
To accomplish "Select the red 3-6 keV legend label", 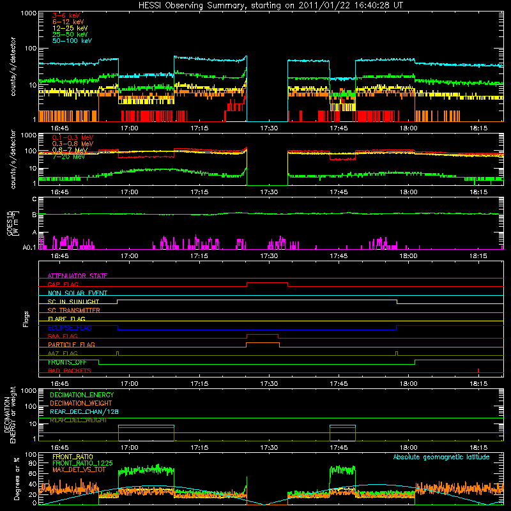I will click(66, 15).
